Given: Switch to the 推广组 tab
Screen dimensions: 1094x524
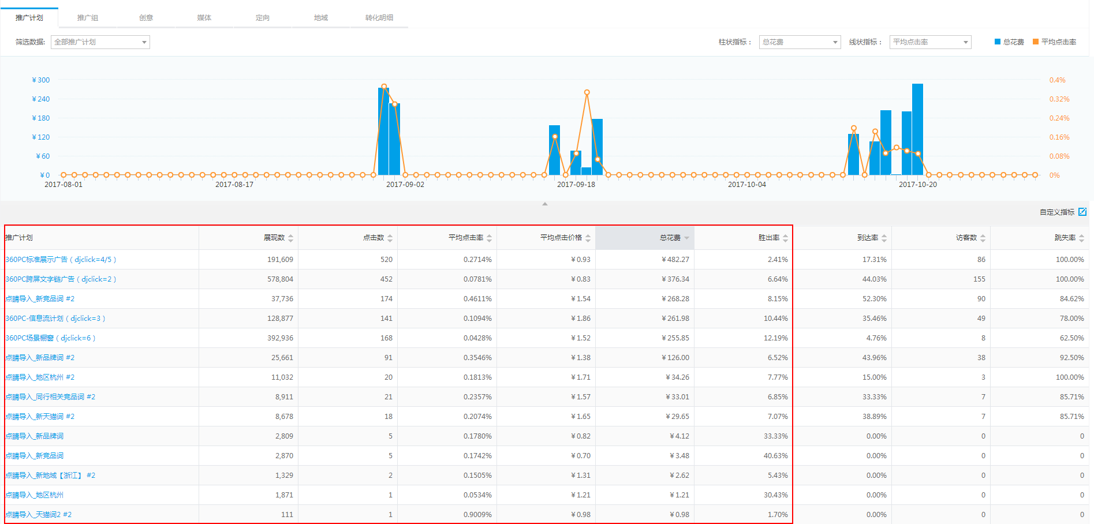Looking at the screenshot, I should (88, 18).
